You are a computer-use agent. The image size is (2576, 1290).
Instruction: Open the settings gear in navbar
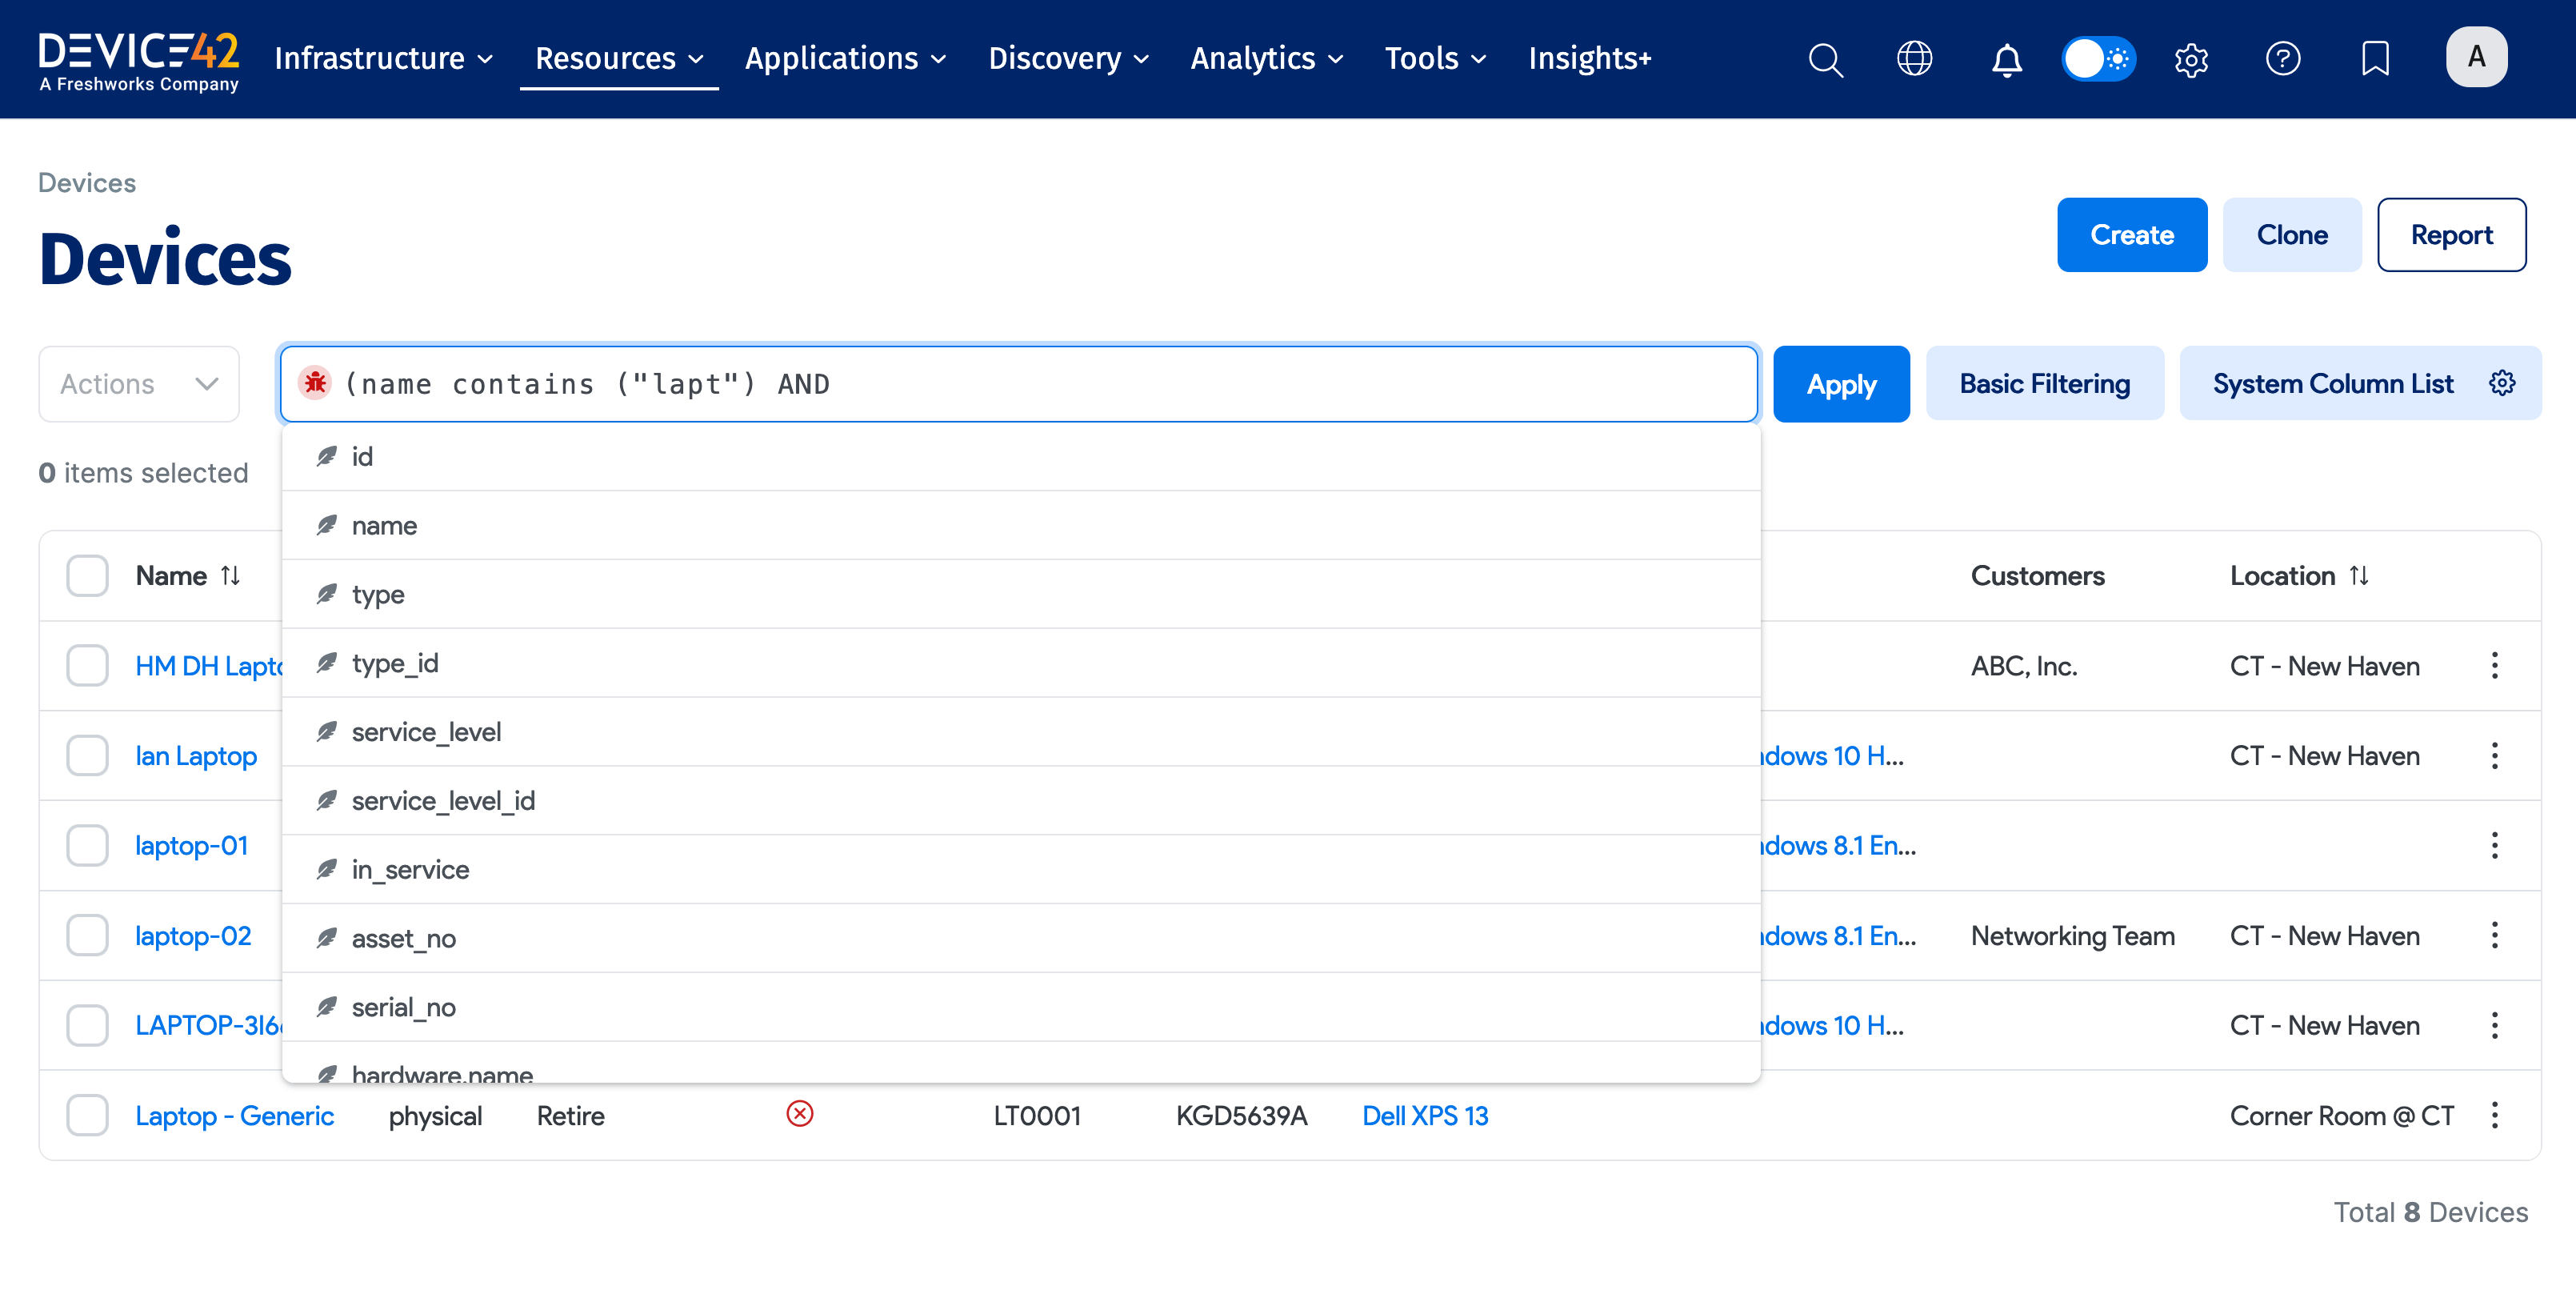[x=2191, y=60]
